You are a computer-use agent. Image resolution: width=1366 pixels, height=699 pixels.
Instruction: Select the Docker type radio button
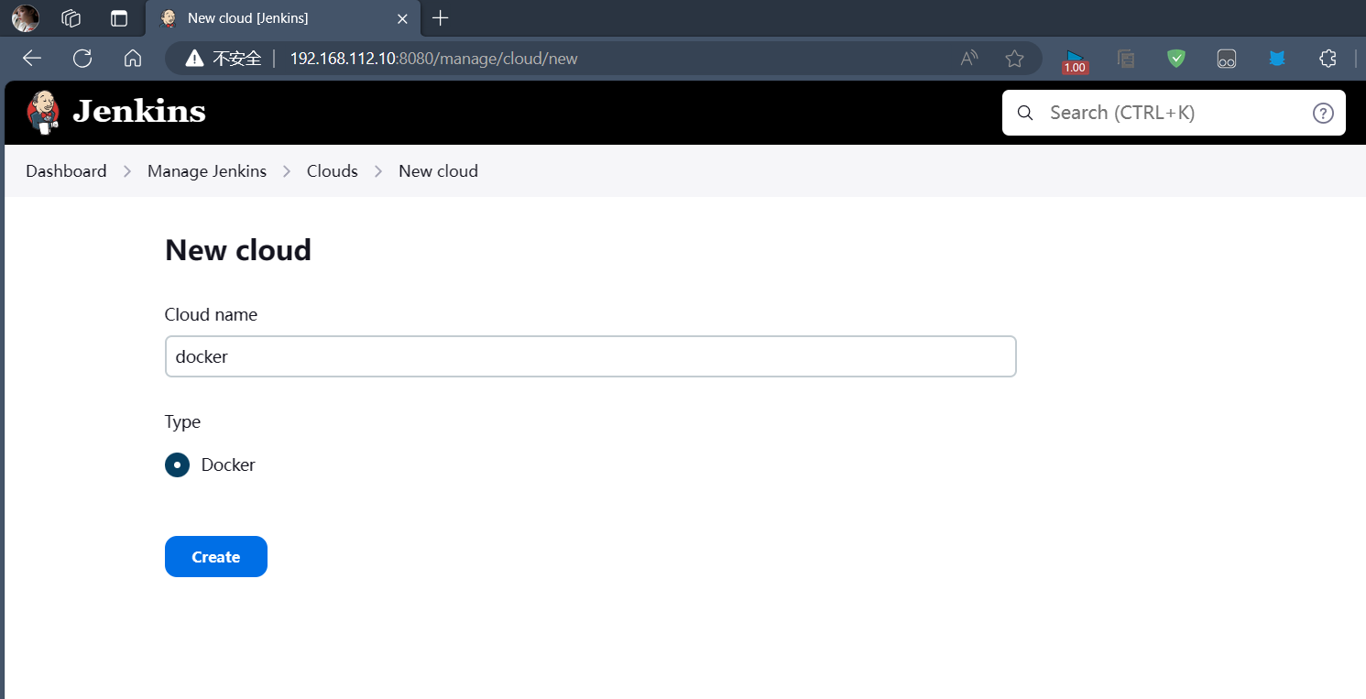click(x=177, y=464)
